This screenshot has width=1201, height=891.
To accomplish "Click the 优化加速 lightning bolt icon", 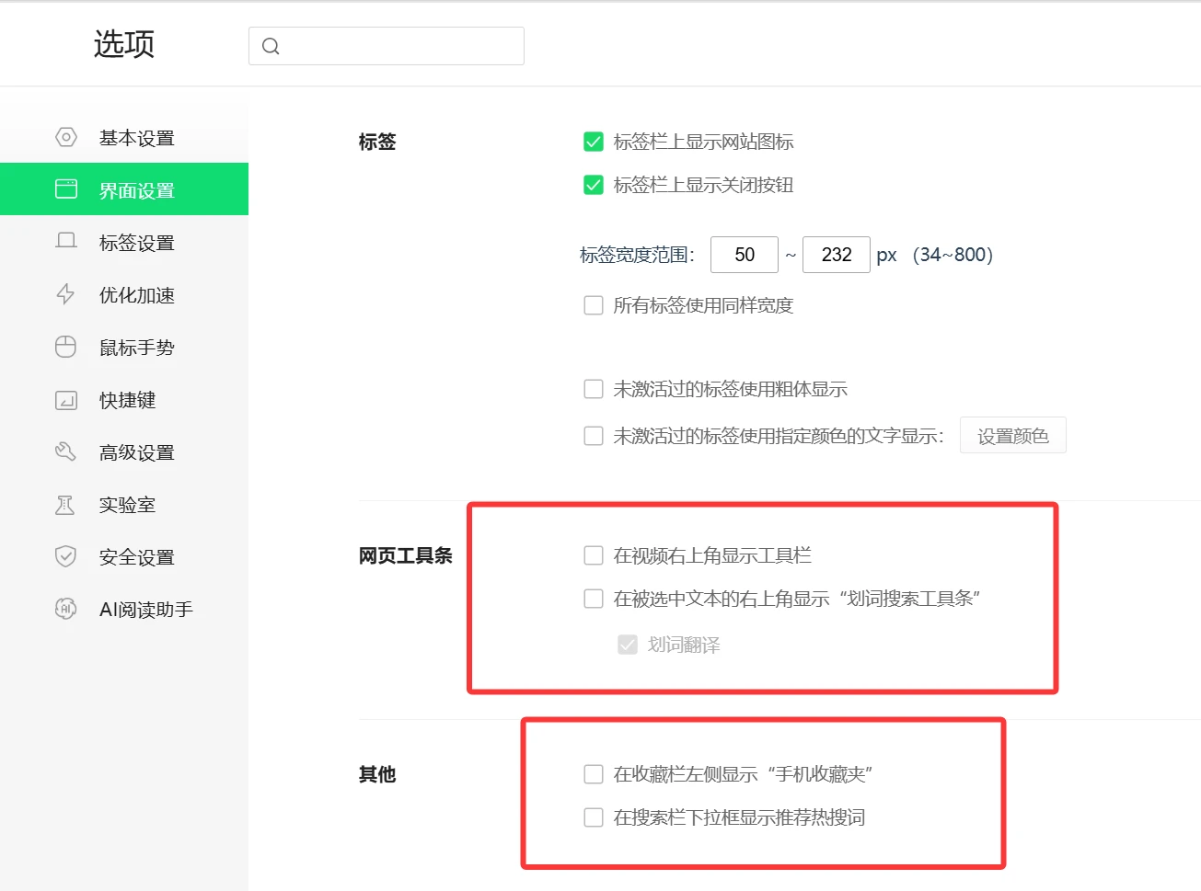I will click(66, 294).
